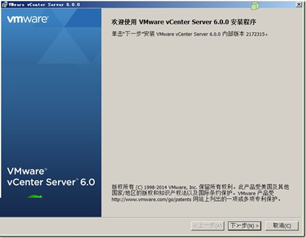This screenshot has width=306, height=238.
Task: Close the vCenter Server installer window
Action: tap(298, 4)
